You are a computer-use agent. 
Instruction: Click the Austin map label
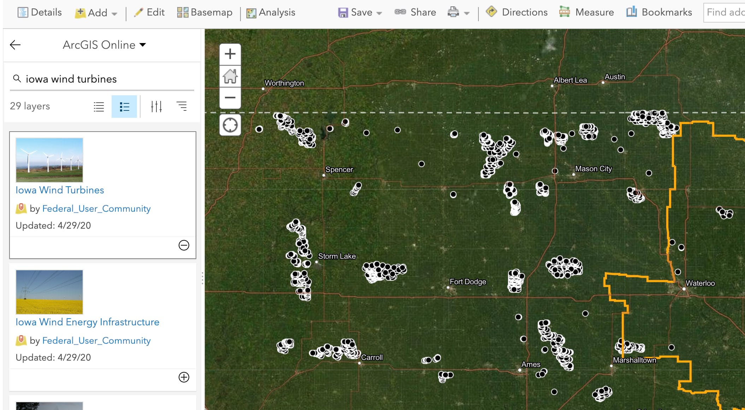point(615,77)
